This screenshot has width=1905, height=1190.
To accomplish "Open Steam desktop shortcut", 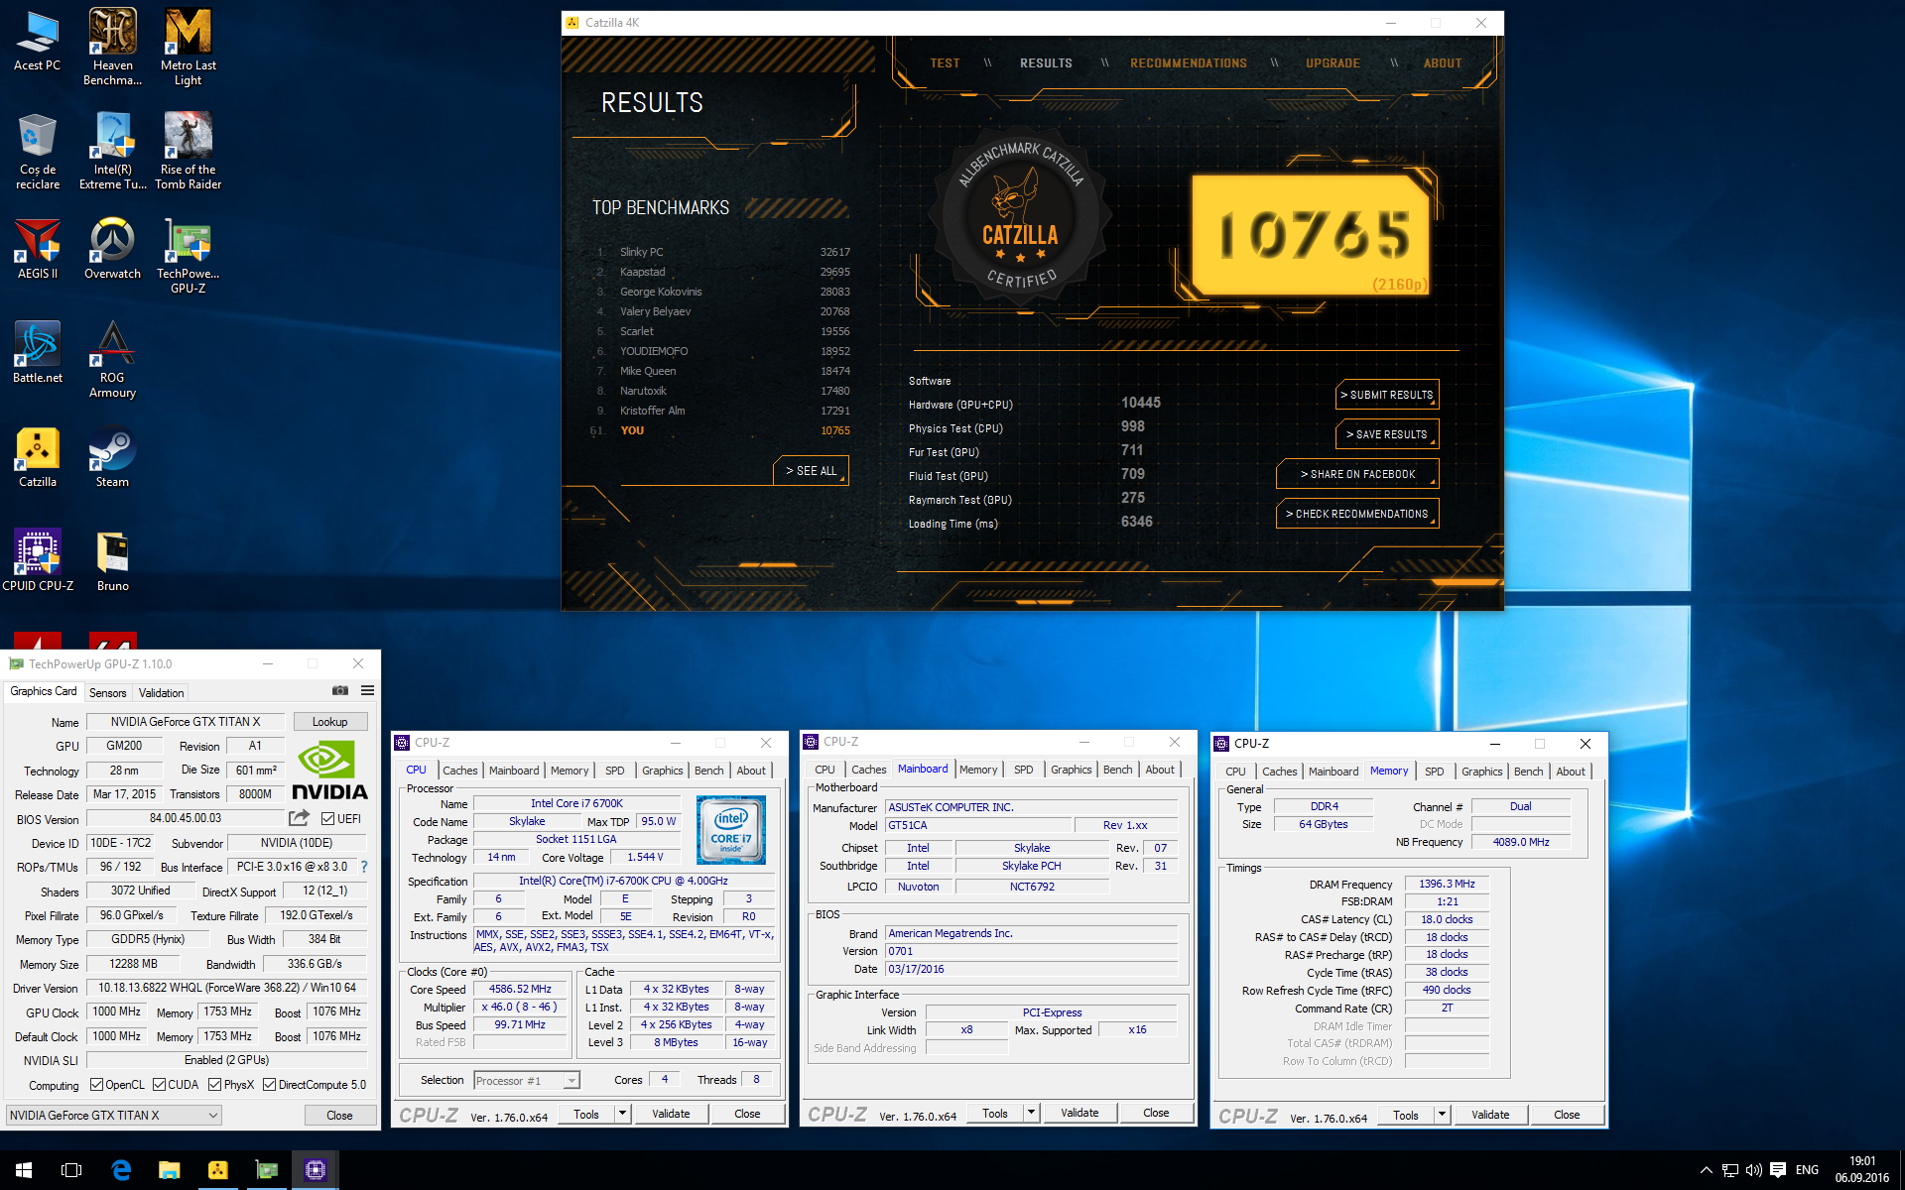I will tap(112, 457).
